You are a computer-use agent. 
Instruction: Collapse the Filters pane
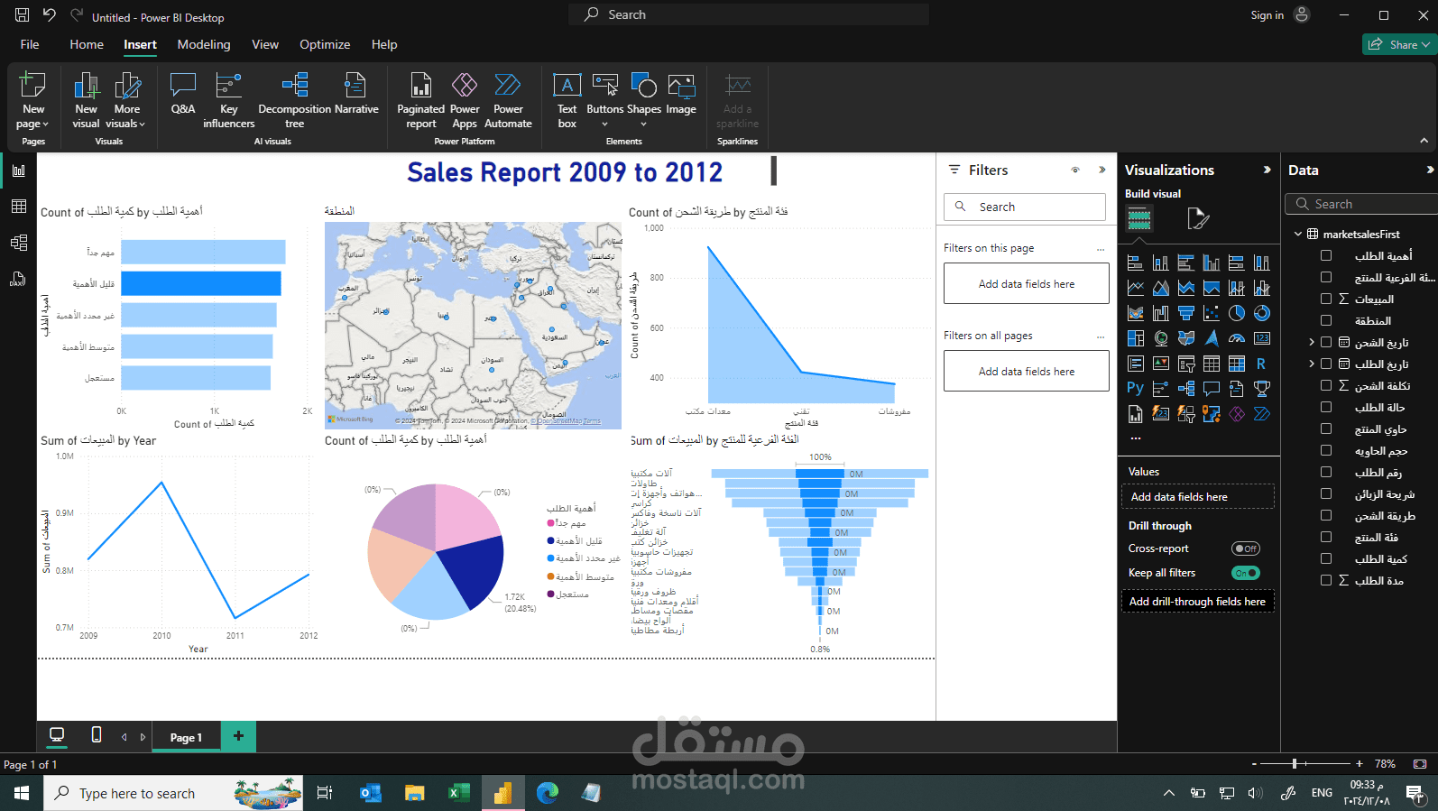click(x=1102, y=170)
